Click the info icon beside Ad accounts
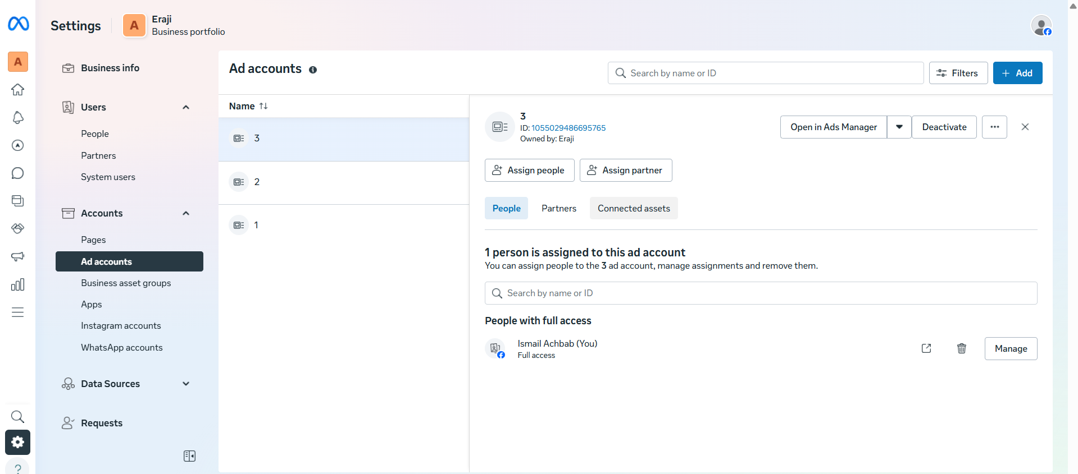The height and width of the screenshot is (474, 1078). tap(313, 70)
